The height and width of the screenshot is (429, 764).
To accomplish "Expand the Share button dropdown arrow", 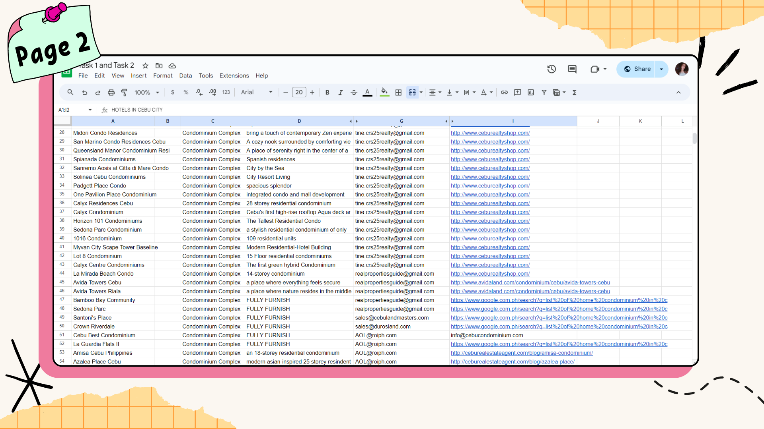I will tap(661, 69).
